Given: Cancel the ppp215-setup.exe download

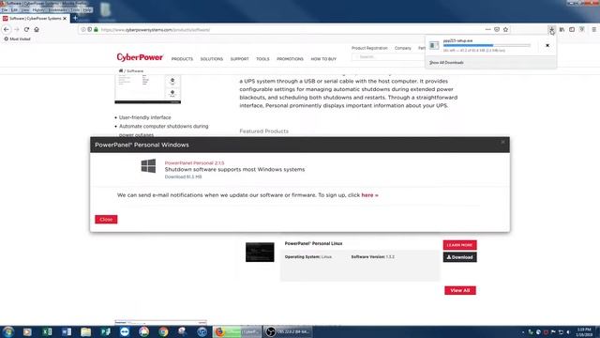Looking at the screenshot, I should click(x=547, y=45).
